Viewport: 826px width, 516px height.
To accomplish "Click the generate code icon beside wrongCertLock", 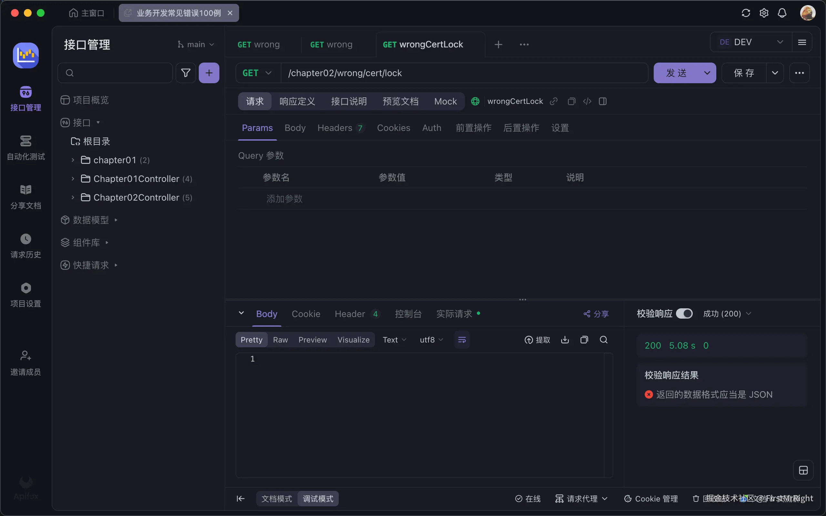I will pyautogui.click(x=587, y=101).
